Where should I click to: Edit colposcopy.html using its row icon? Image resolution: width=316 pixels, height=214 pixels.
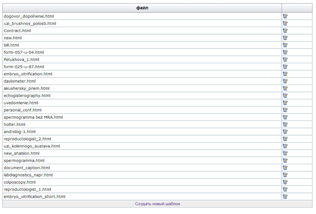285,182
